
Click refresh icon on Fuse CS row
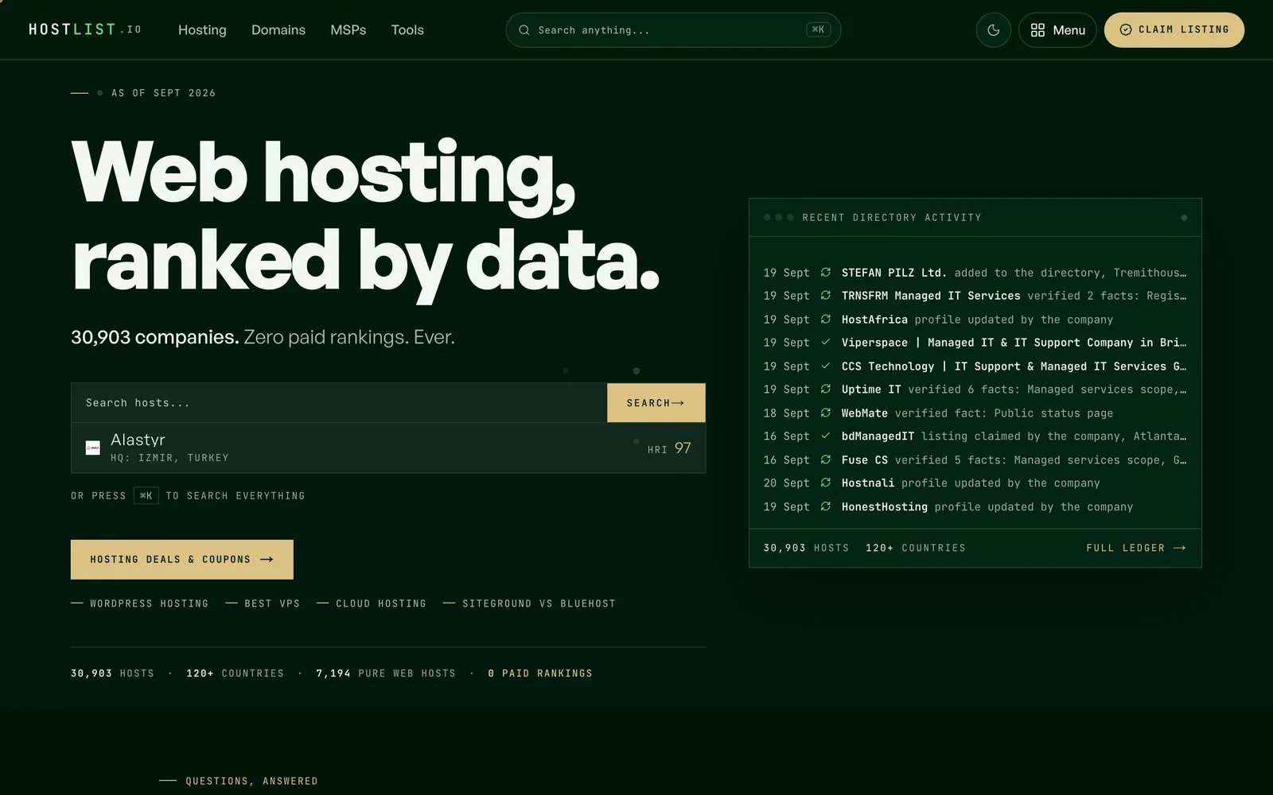point(826,460)
